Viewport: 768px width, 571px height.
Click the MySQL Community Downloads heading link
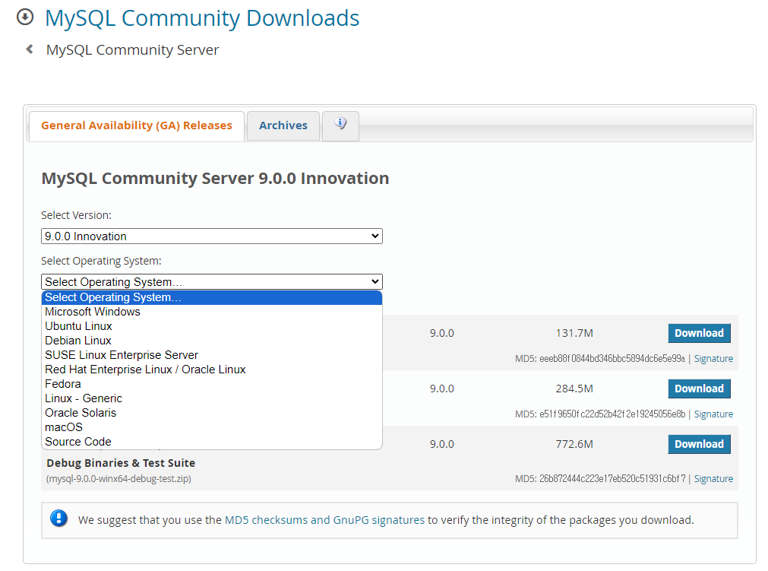(202, 18)
